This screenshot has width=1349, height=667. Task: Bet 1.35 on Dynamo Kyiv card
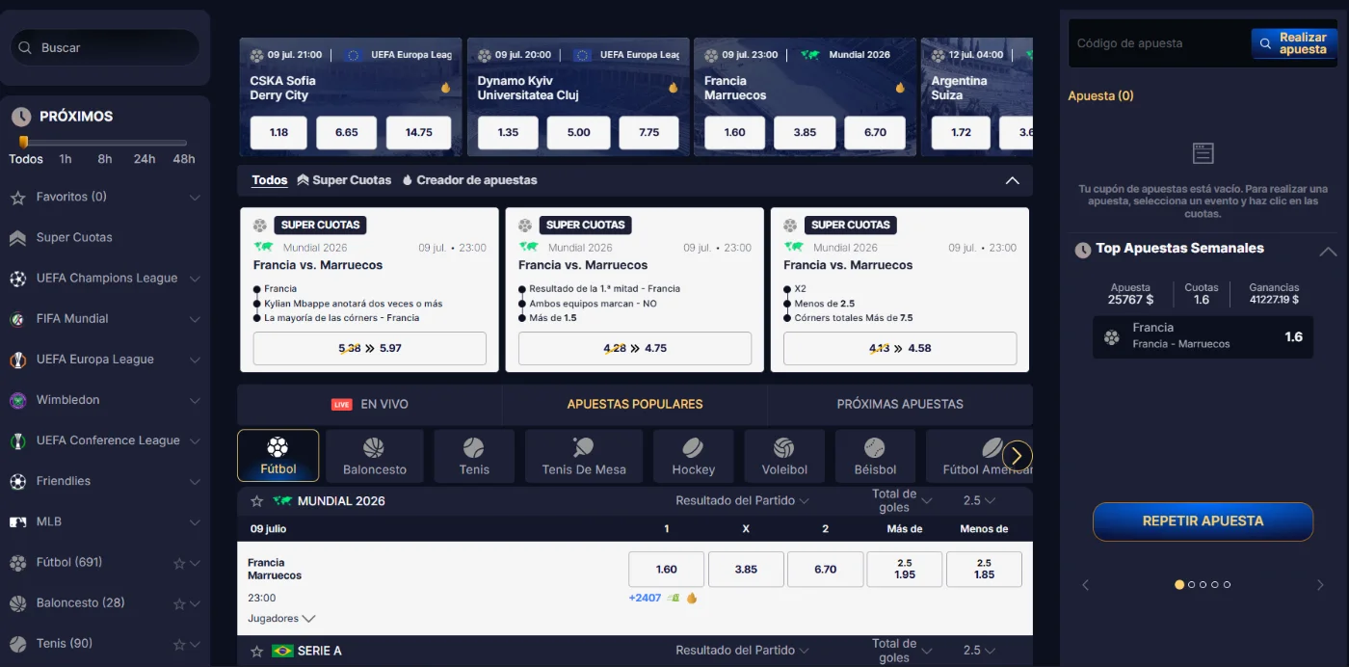click(508, 133)
